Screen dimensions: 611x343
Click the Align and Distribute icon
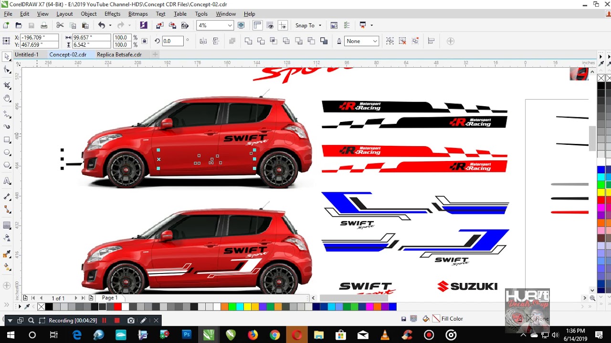click(431, 41)
